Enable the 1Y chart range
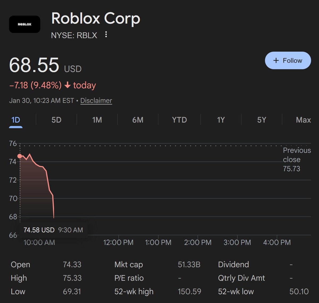Viewport: 319px width, 303px height. point(221,120)
